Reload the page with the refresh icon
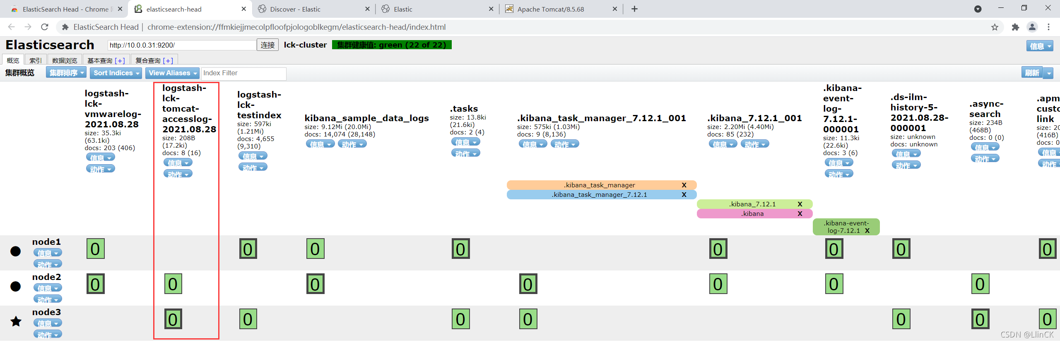 pyautogui.click(x=45, y=27)
